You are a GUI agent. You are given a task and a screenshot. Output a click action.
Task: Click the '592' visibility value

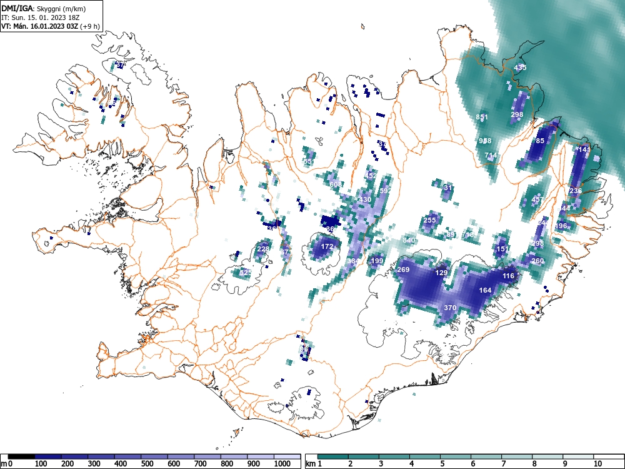tap(386, 191)
